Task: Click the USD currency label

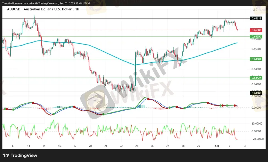Action: [255, 10]
